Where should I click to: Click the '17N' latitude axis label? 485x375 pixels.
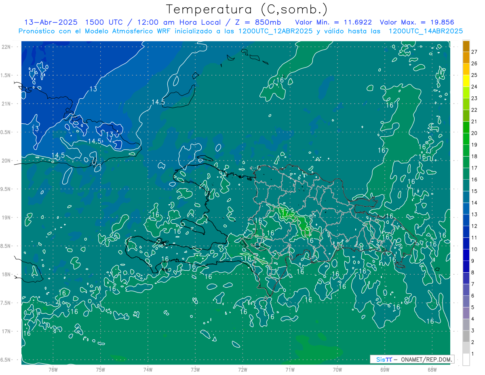(x=6, y=331)
